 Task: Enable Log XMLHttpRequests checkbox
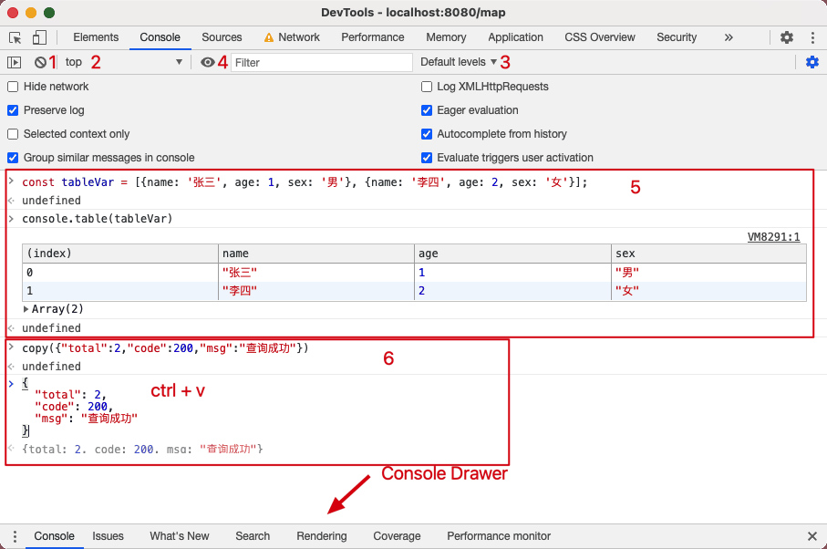(x=427, y=87)
